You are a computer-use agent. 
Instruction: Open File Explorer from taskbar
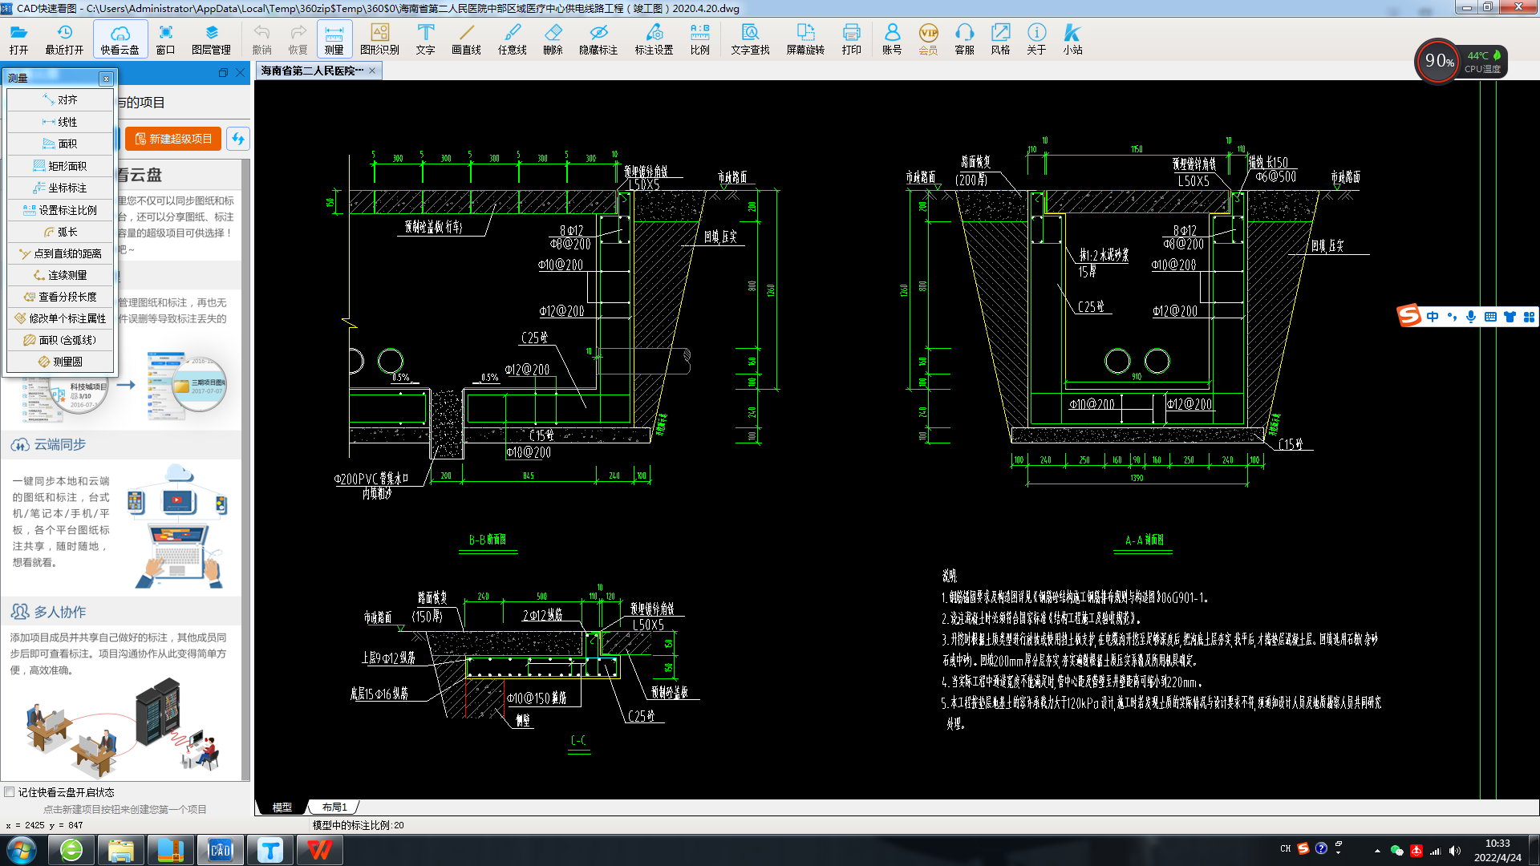pyautogui.click(x=121, y=850)
